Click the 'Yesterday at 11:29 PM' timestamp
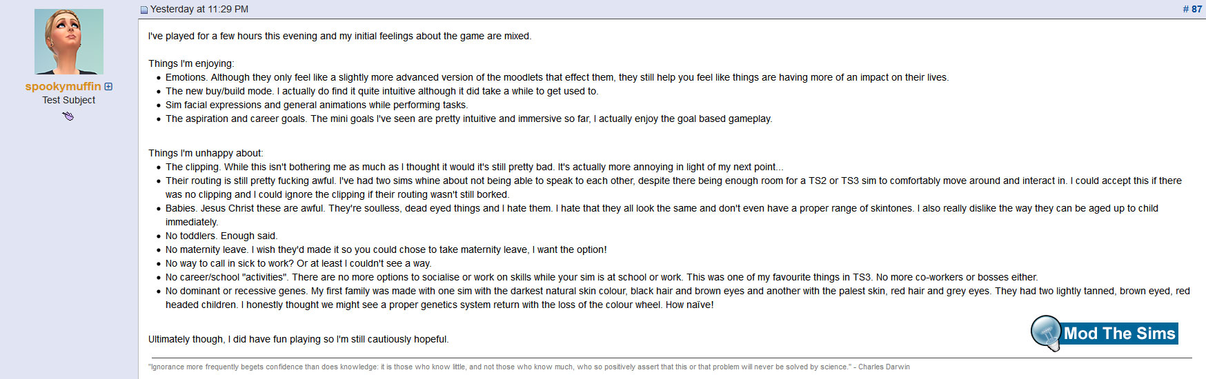 coord(199,9)
